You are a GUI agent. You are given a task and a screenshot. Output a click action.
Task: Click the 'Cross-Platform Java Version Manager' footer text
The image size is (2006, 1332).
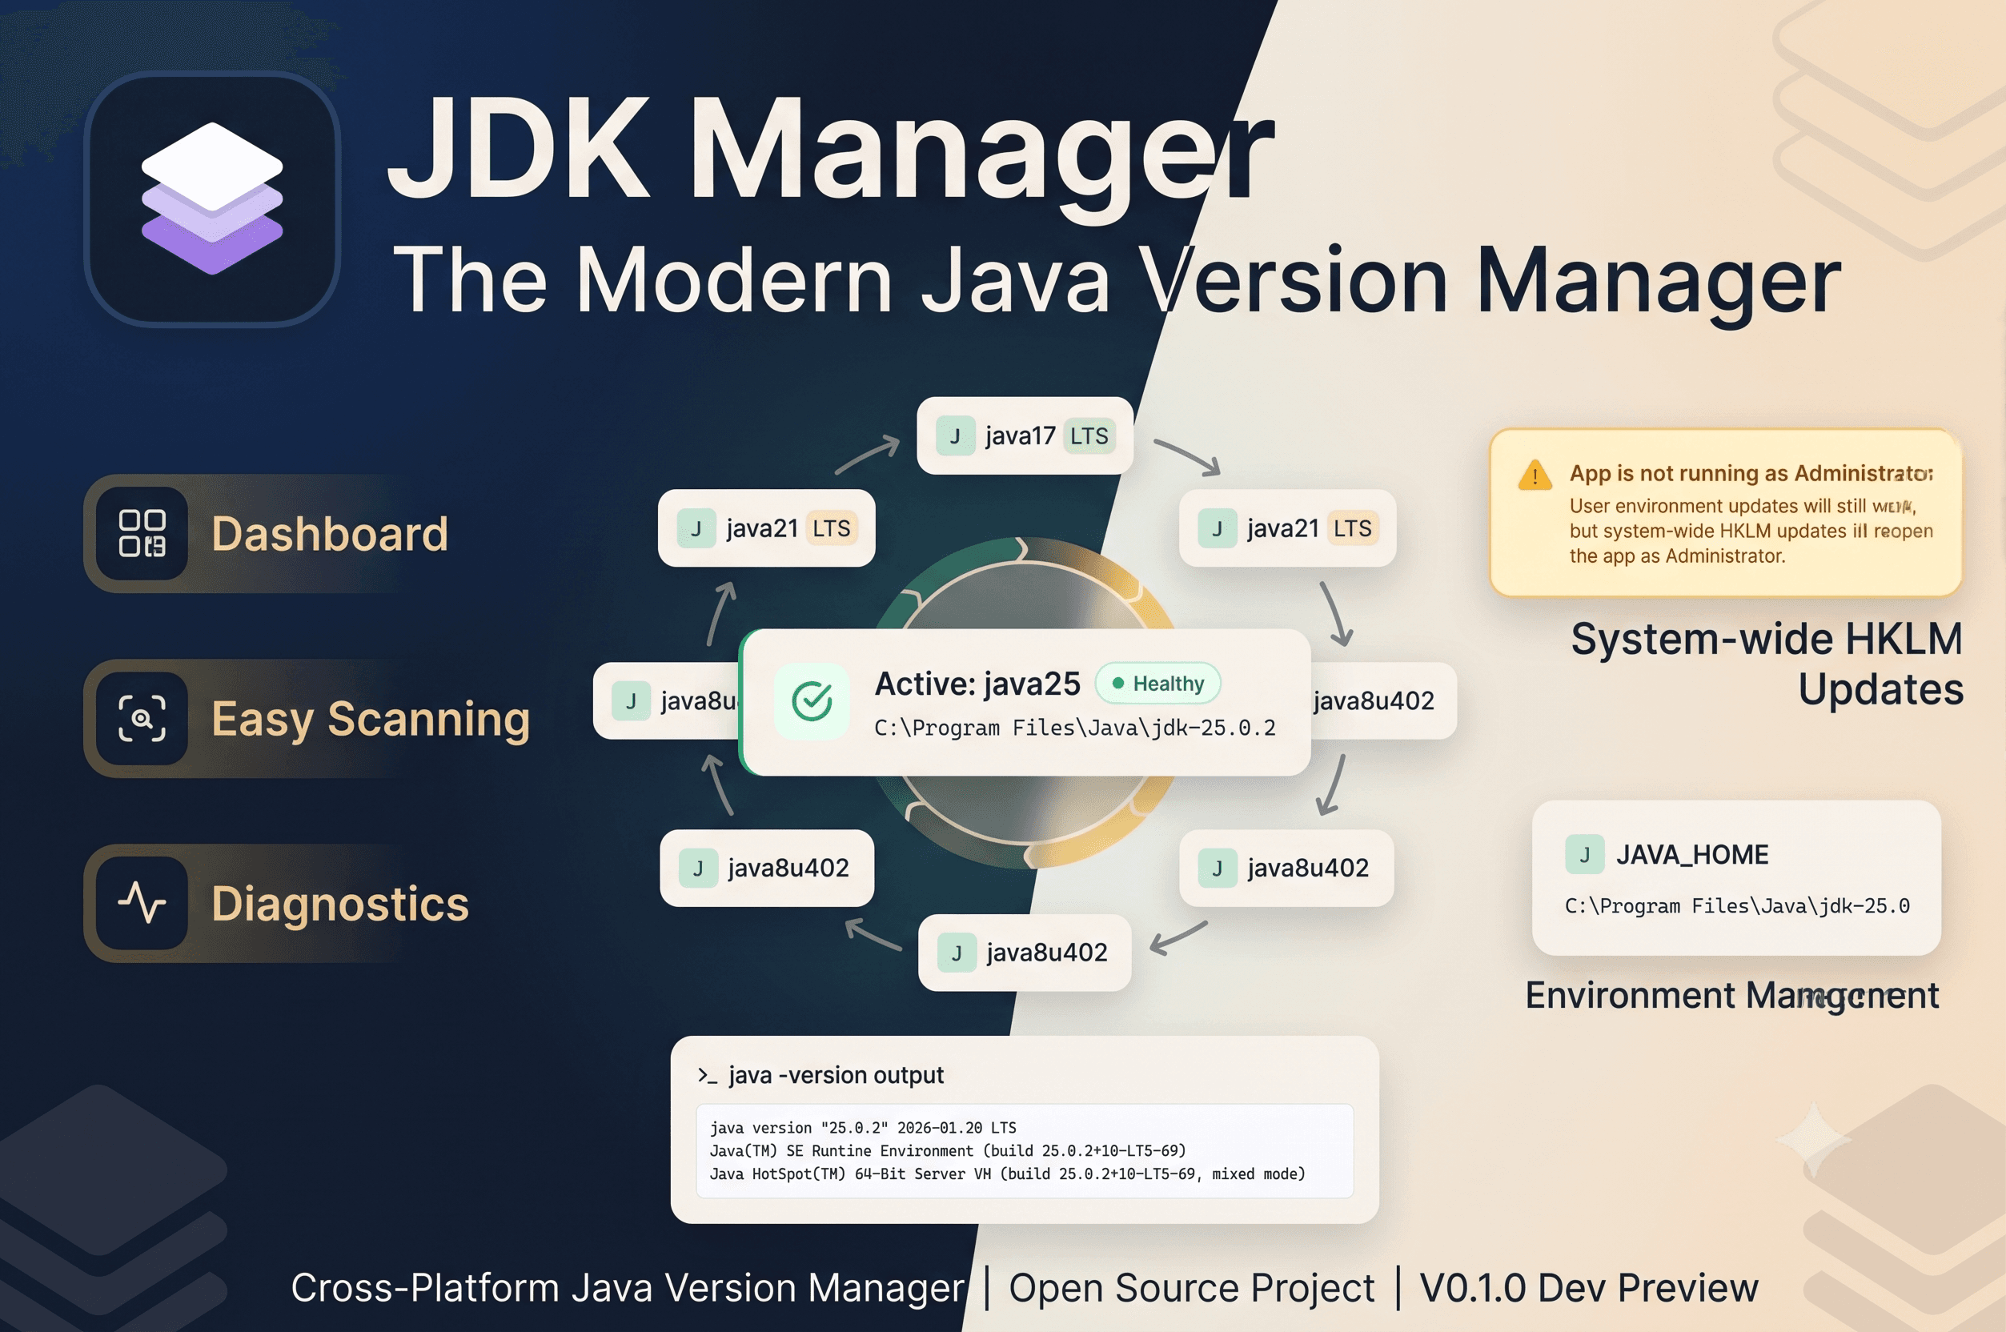pos(628,1288)
